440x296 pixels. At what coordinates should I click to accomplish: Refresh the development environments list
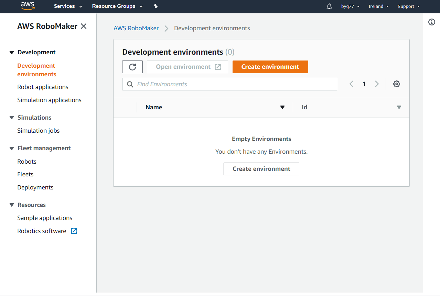(132, 67)
